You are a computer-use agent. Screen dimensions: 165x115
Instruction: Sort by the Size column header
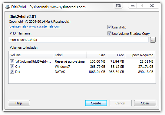[97, 55]
